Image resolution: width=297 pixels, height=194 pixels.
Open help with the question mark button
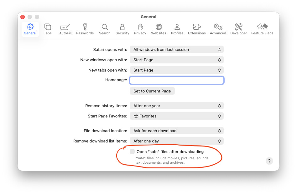coord(269,161)
